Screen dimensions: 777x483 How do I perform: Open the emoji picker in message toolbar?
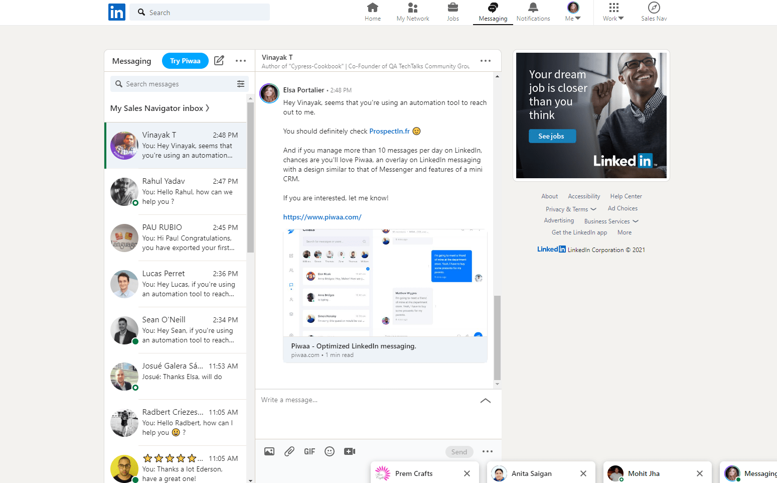[x=330, y=451]
